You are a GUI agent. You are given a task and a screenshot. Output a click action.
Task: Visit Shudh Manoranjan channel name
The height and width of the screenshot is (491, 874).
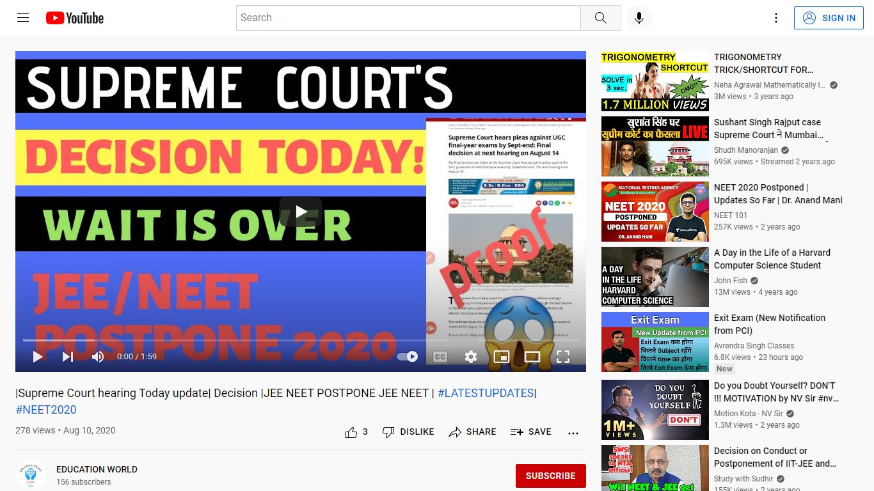click(746, 150)
